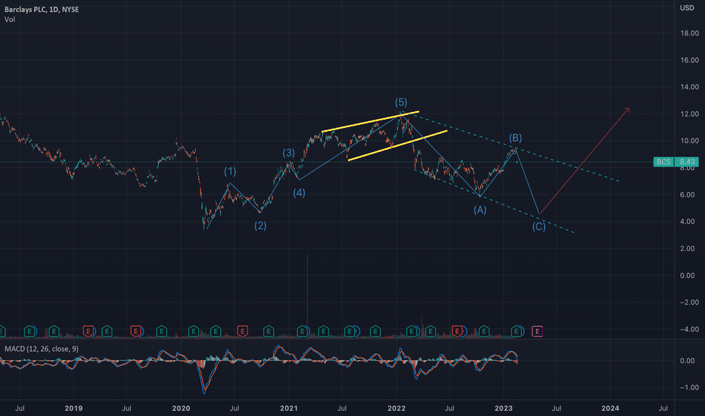Image resolution: width=705 pixels, height=416 pixels.
Task: Click the −1.00 MACD axis label
Action: (x=689, y=388)
